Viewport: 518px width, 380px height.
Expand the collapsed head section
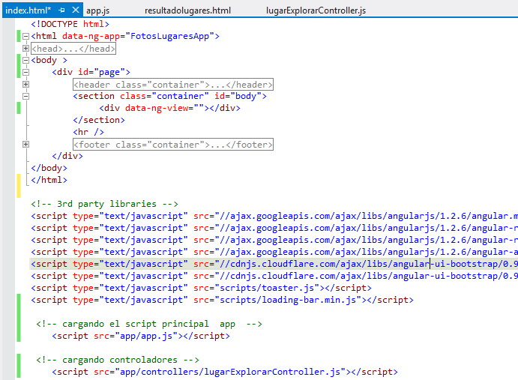25,48
